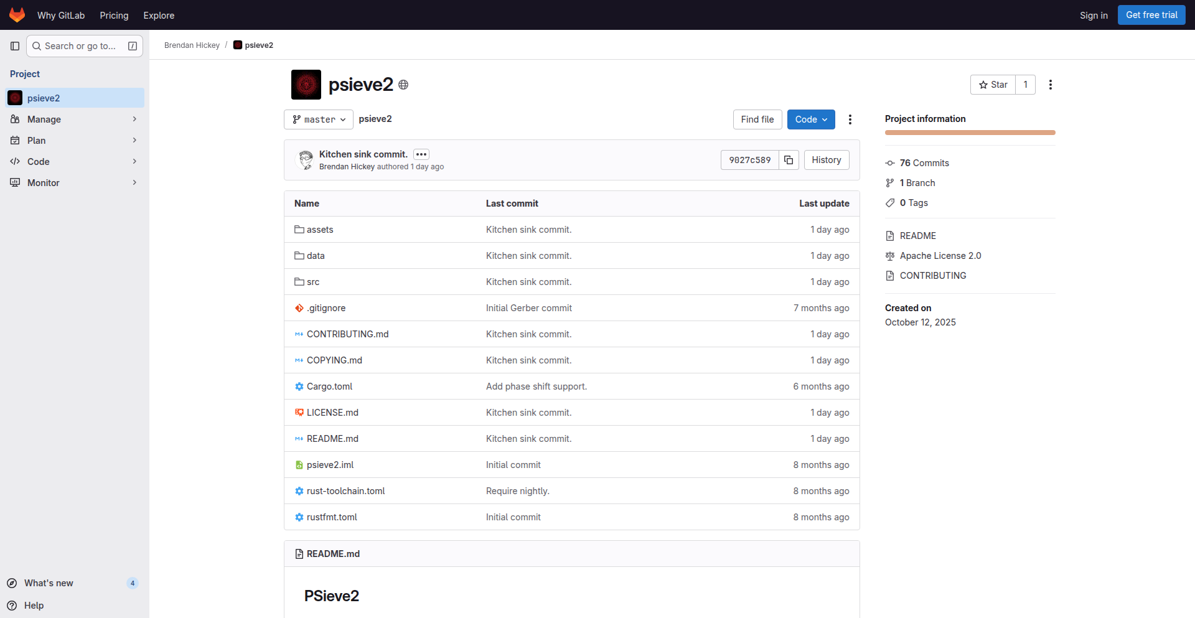Open Brendan Hickey breadcrumb link
1195x618 pixels.
coord(192,45)
